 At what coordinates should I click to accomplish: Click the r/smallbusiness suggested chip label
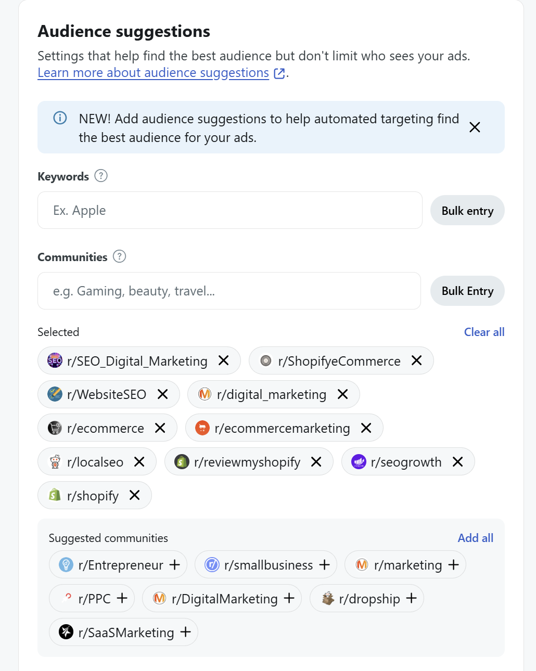pyautogui.click(x=269, y=565)
